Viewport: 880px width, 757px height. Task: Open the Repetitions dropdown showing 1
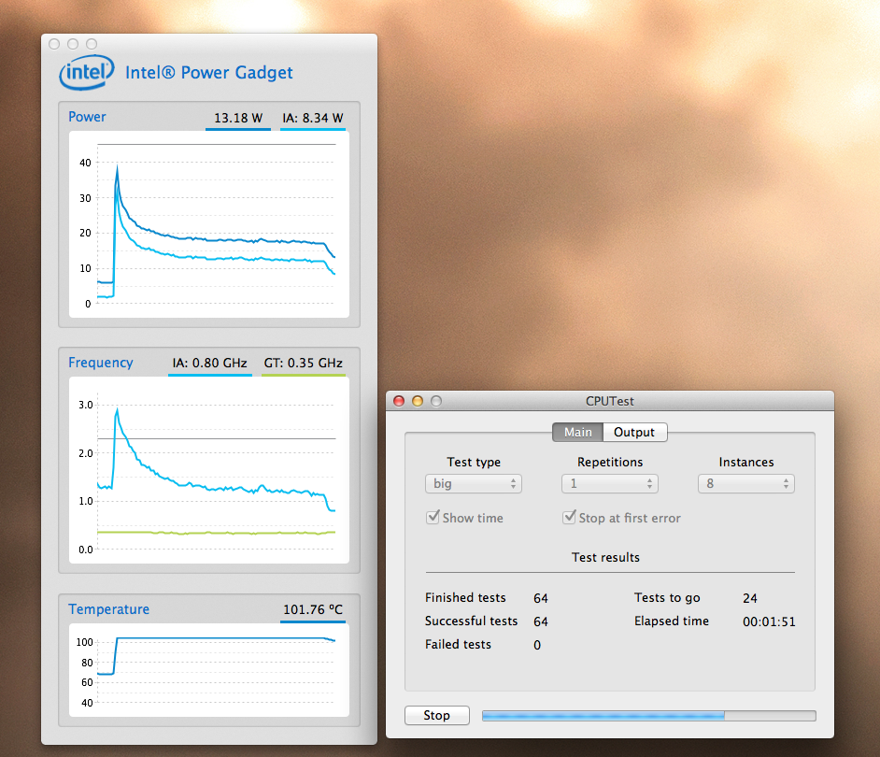click(x=609, y=483)
